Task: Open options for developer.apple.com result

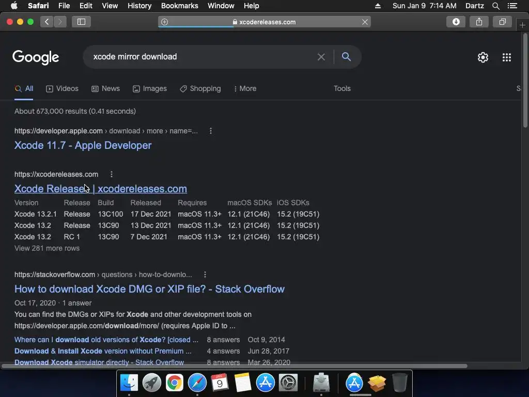Action: (x=211, y=131)
